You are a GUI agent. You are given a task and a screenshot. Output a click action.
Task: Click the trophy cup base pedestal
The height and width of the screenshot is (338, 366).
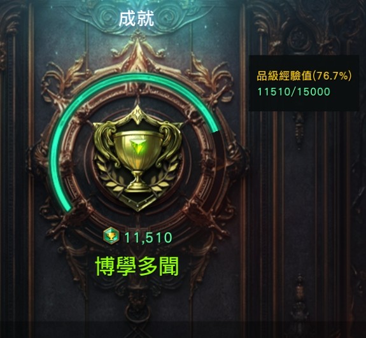pyautogui.click(x=137, y=183)
